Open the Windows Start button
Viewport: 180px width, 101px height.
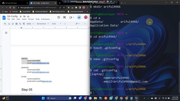(43, 98)
